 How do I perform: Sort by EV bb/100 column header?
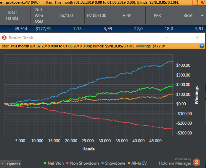click(97, 15)
